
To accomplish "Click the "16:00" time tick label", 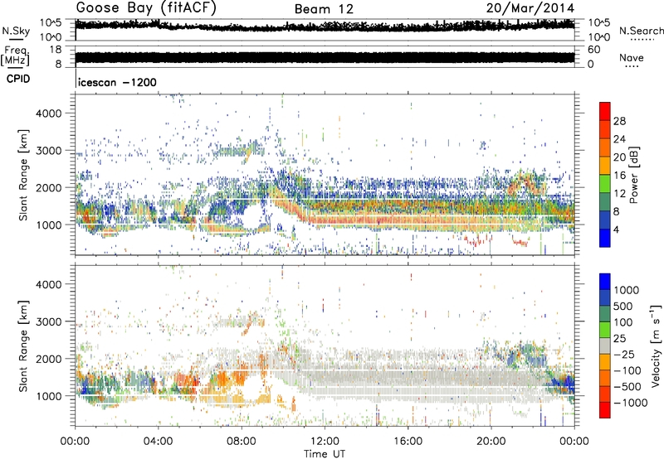I will click(408, 442).
